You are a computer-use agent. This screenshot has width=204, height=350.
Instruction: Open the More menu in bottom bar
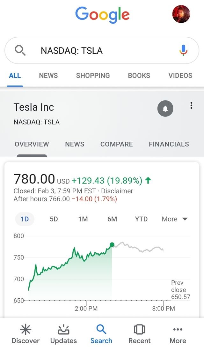pyautogui.click(x=178, y=334)
